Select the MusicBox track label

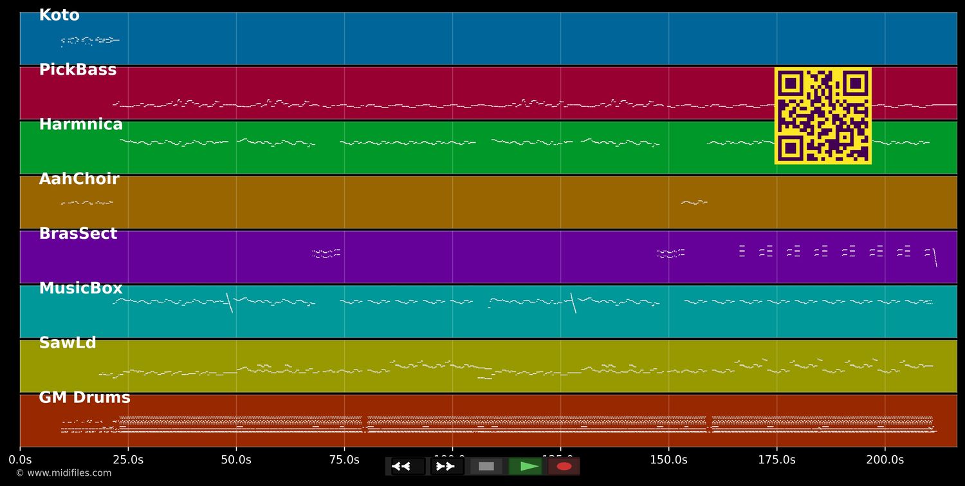click(80, 289)
